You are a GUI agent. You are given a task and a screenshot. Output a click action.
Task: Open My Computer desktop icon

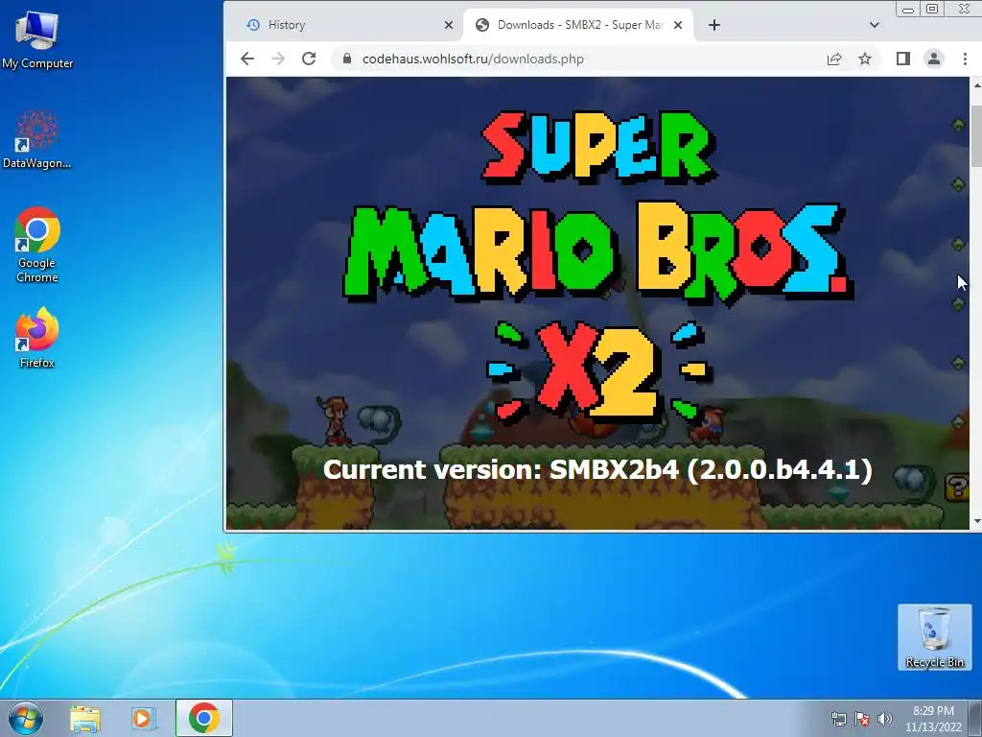pos(37,40)
